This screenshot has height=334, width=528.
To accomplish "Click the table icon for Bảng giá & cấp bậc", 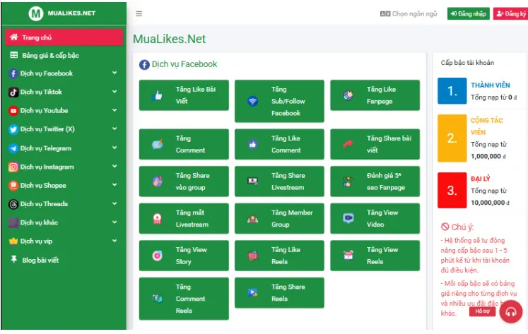I will [x=14, y=55].
